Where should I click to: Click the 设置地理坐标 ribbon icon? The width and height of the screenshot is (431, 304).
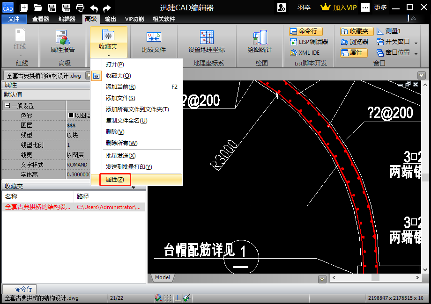click(207, 42)
